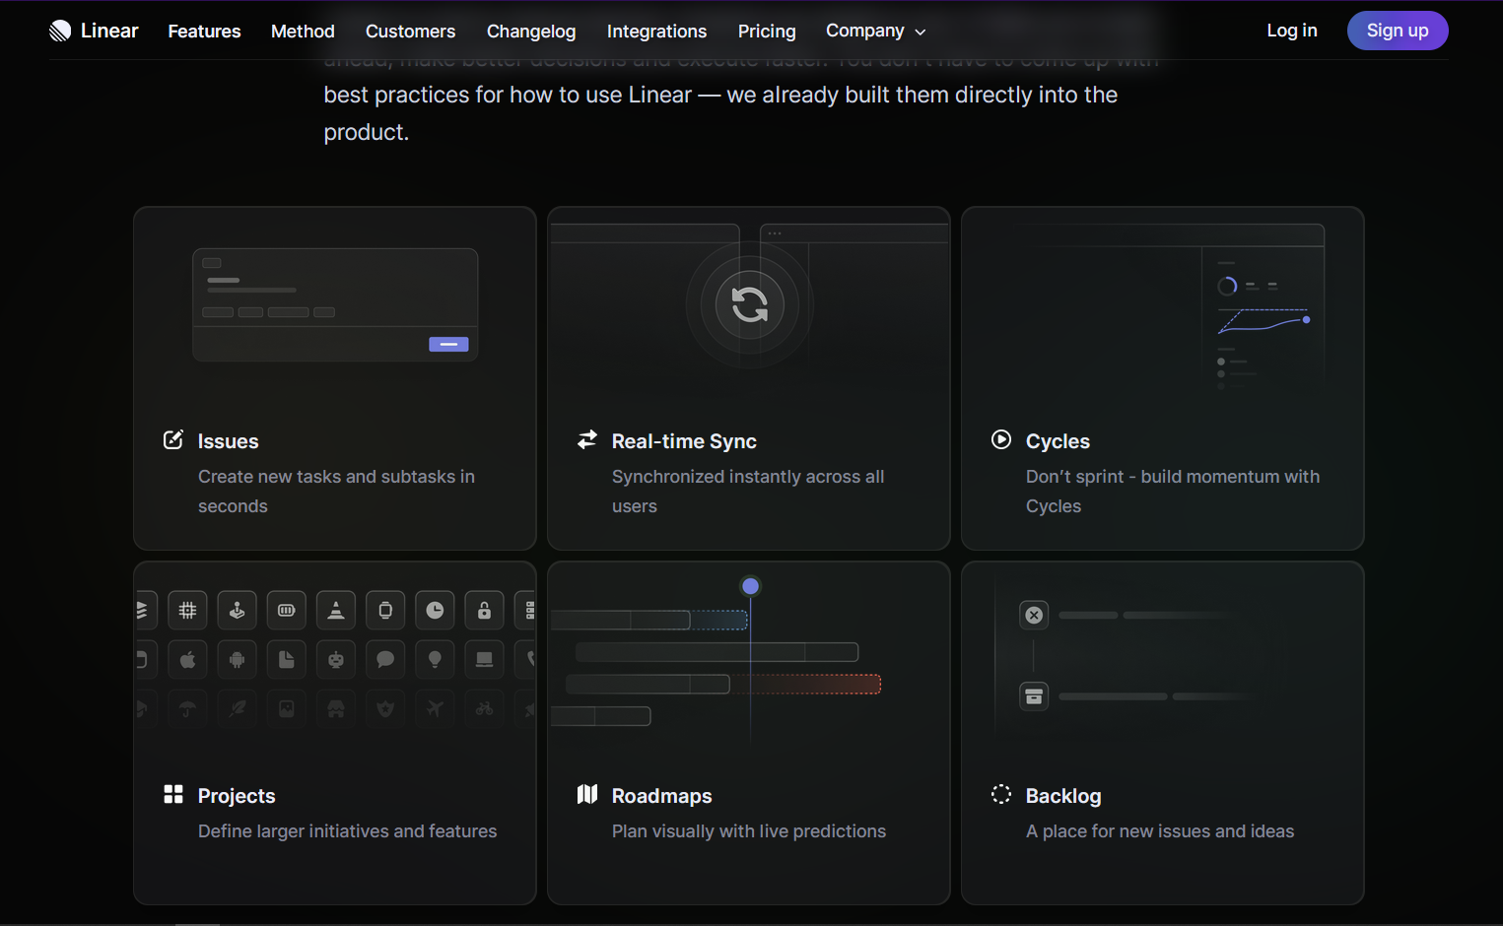1503x926 pixels.
Task: Go to the Pricing page
Action: pyautogui.click(x=767, y=32)
